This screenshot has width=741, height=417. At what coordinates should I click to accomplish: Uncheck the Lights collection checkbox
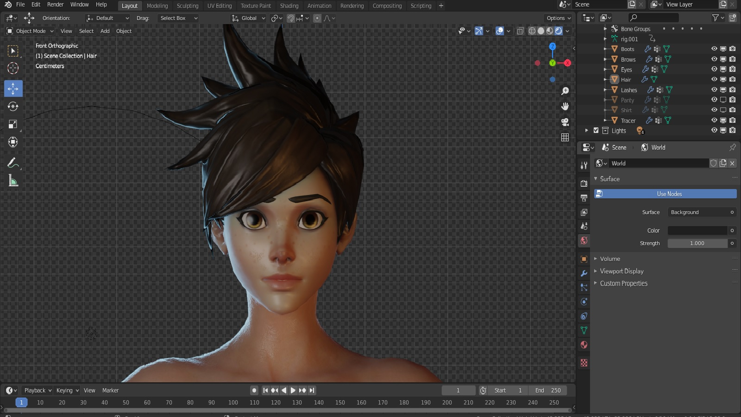(596, 131)
